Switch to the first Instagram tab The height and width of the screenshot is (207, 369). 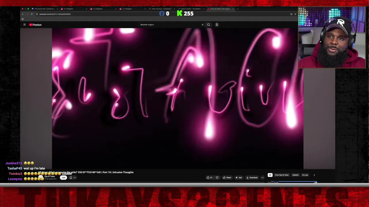(74, 9)
